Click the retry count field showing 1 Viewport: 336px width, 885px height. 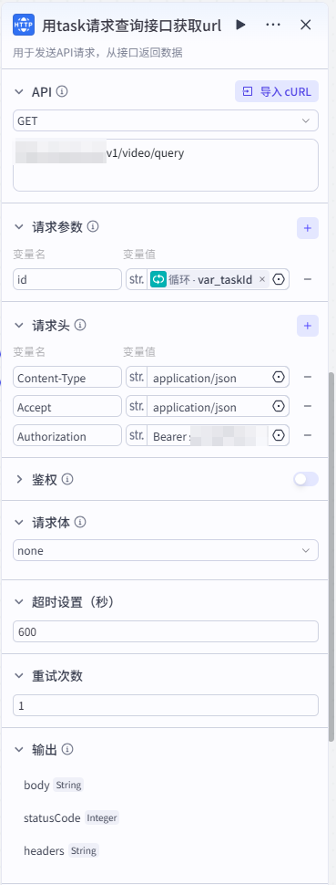(x=166, y=705)
